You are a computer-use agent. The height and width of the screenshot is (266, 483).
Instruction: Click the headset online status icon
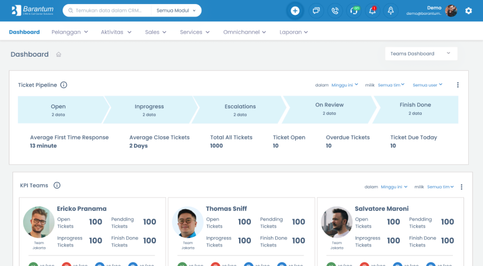354,11
